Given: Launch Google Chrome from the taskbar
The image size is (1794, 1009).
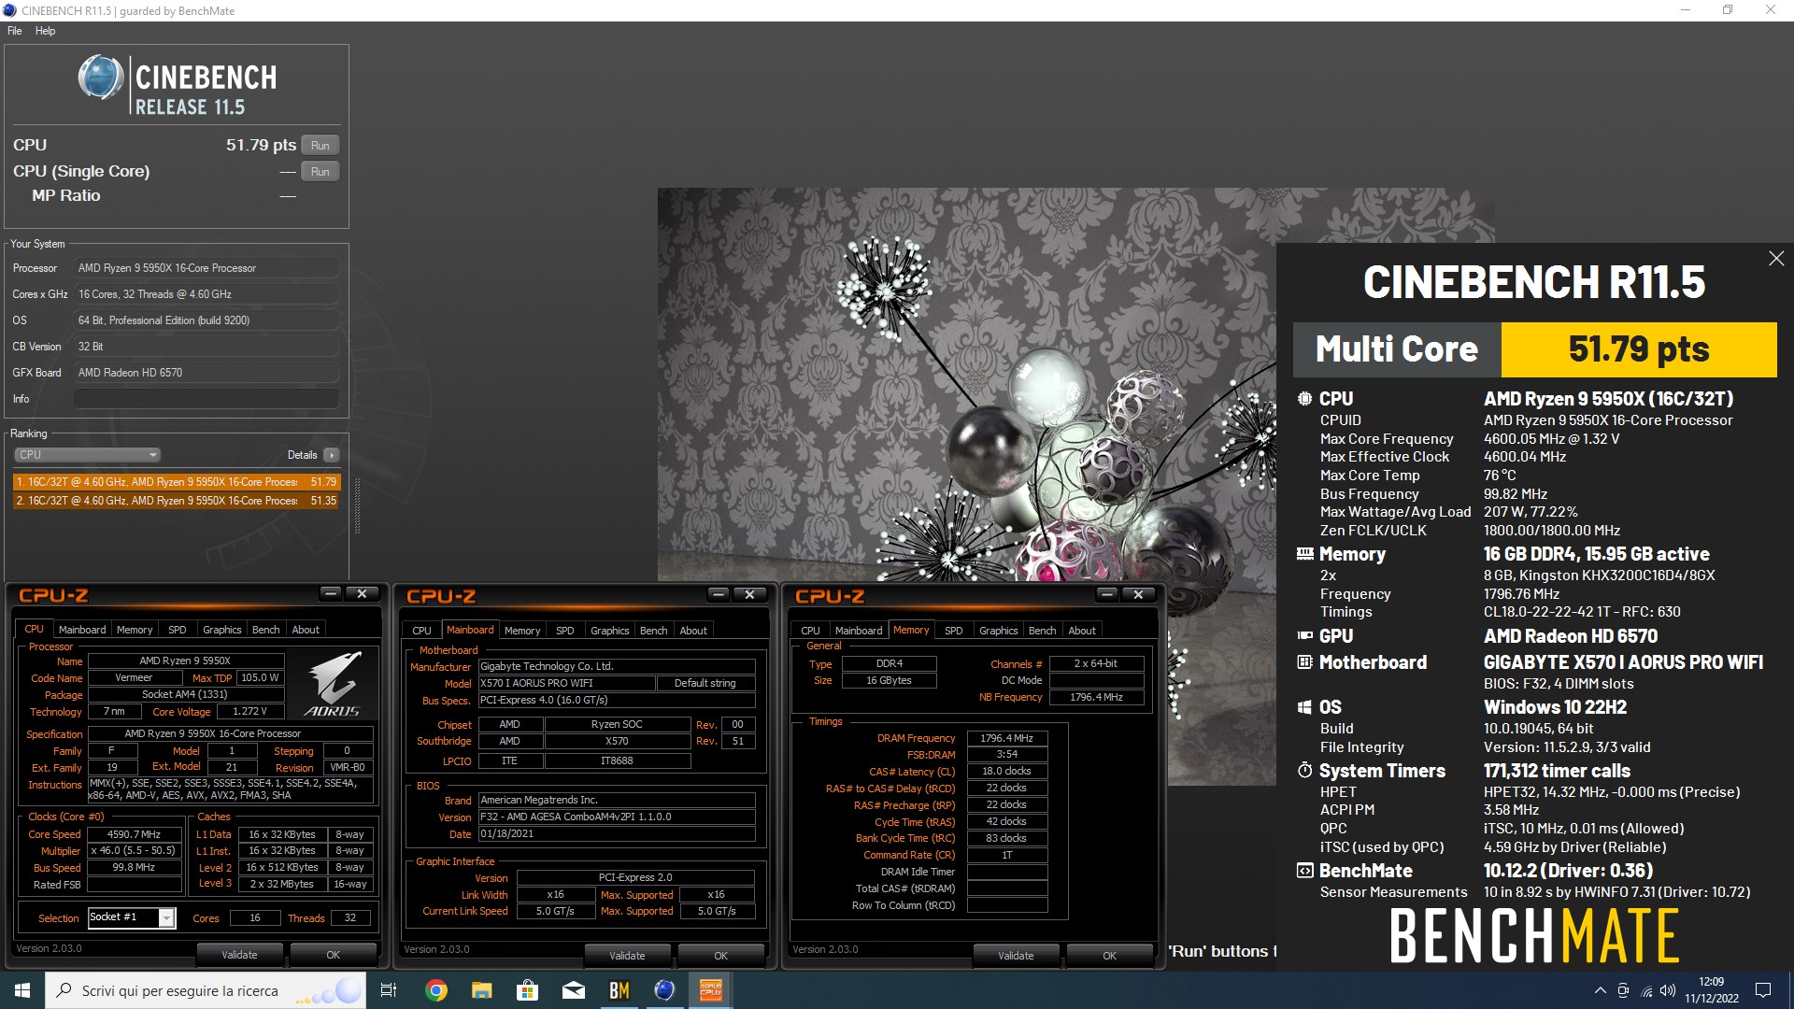Looking at the screenshot, I should click(x=435, y=990).
